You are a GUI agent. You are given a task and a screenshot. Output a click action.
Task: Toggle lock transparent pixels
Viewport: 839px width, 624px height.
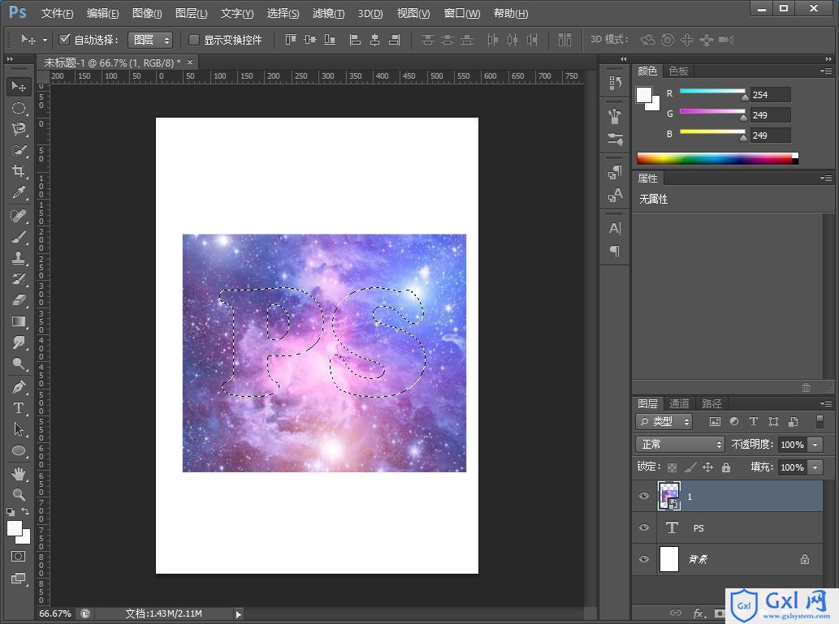click(x=672, y=467)
